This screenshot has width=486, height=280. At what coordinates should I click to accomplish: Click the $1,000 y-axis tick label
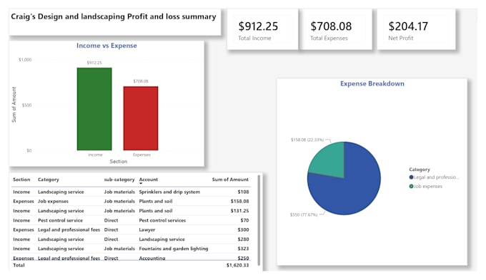pyautogui.click(x=25, y=60)
